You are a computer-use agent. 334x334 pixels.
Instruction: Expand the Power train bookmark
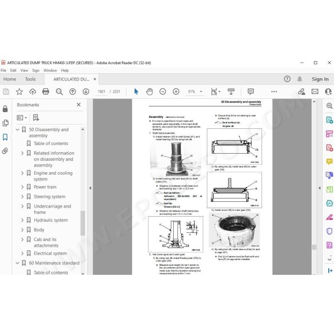pyautogui.click(x=22, y=187)
